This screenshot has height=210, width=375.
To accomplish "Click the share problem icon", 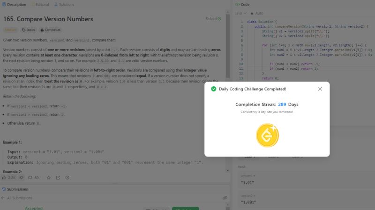I will click(x=58, y=178).
